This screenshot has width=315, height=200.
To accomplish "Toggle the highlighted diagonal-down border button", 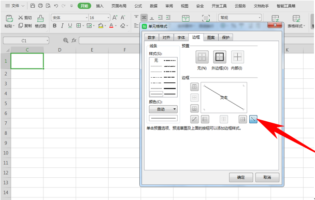I will [x=253, y=119].
